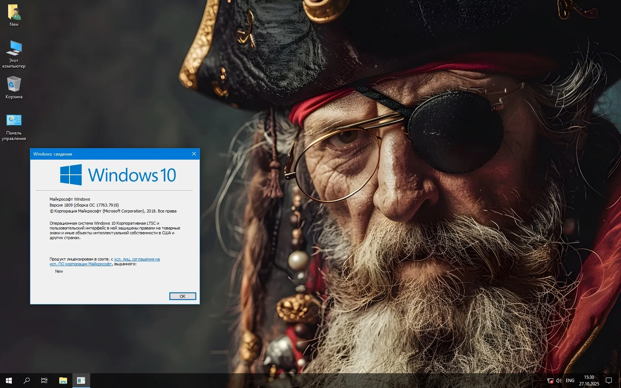Screen dimensions: 621x388
Task: Select the active winver window taskbar icon
Action: [81, 380]
